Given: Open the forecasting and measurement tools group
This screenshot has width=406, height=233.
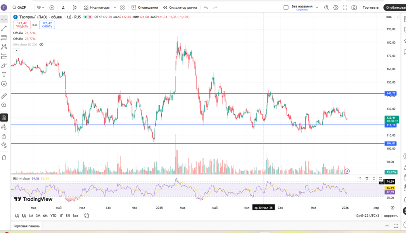Looking at the screenshot, I should click(4, 56).
